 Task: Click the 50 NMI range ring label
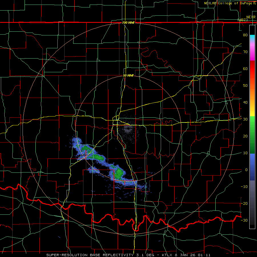[x=128, y=76]
